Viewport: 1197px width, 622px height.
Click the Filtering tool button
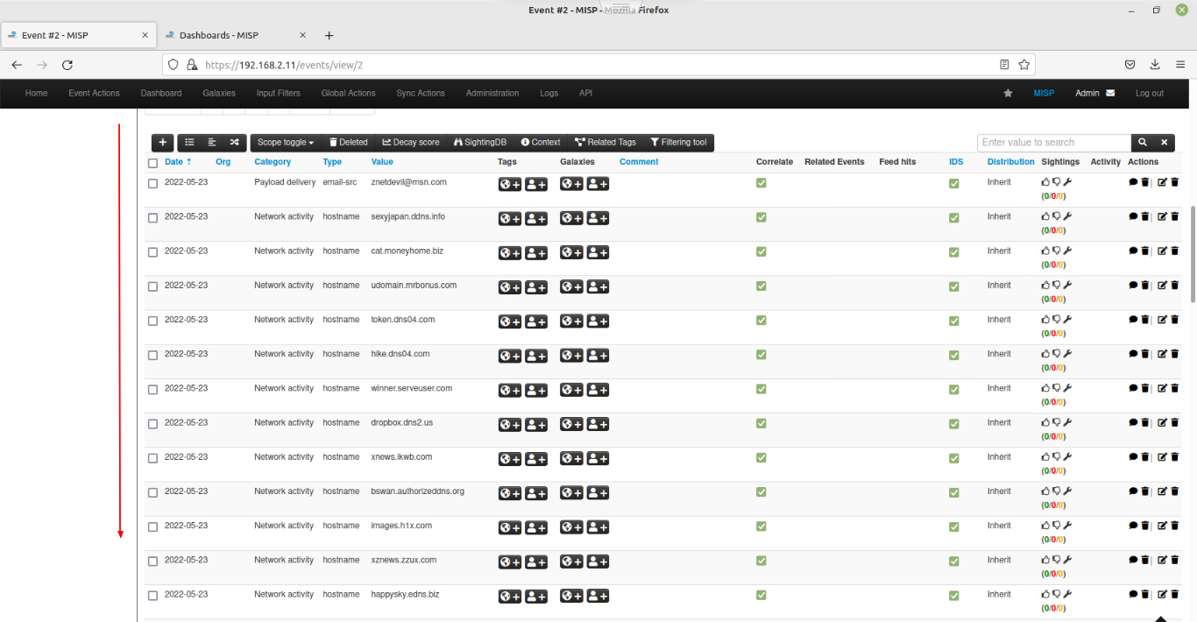[x=677, y=142]
